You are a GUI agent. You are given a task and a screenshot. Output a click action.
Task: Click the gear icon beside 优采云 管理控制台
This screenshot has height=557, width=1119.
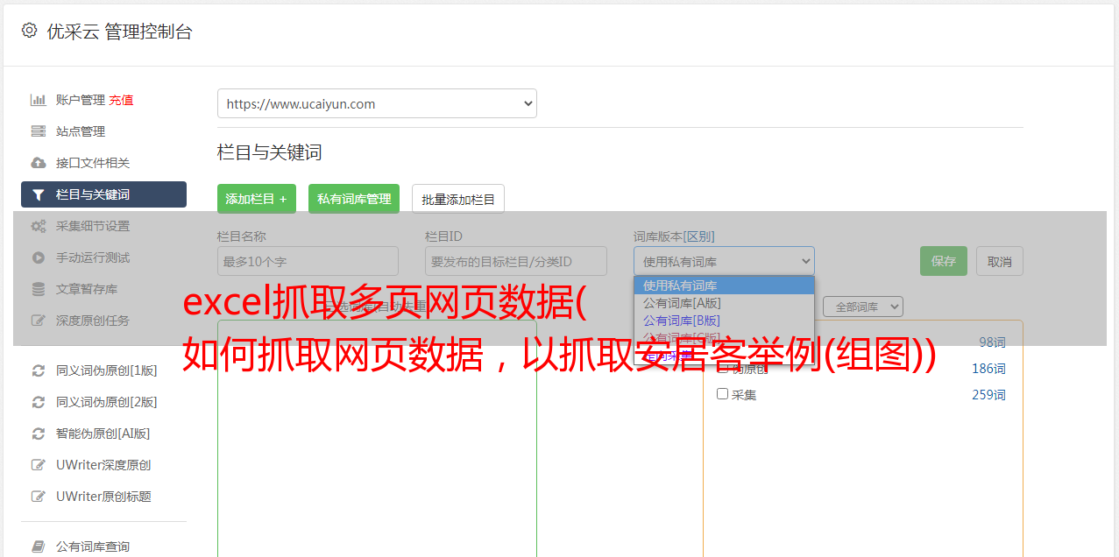pos(29,31)
